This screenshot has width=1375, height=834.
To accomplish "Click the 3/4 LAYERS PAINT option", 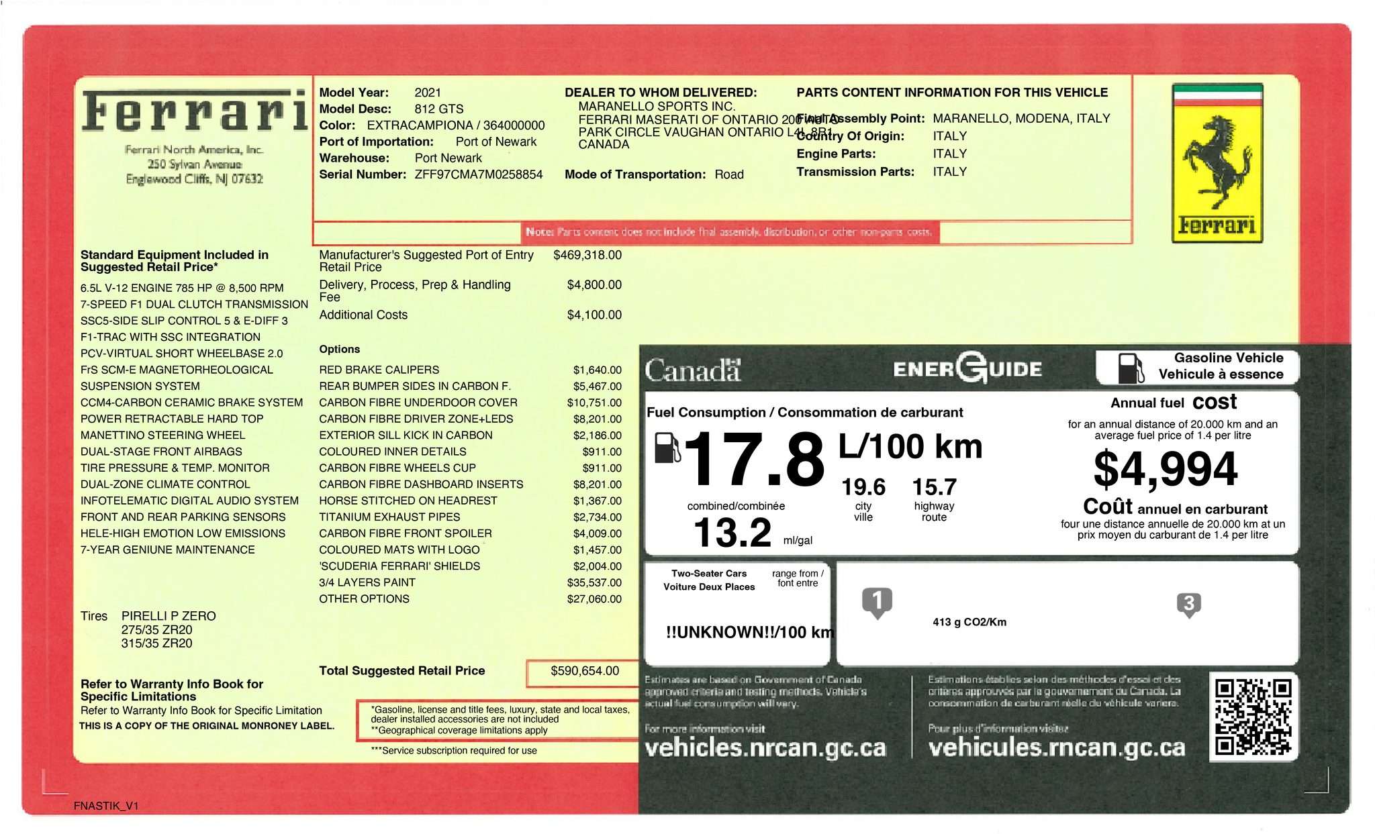I will point(367,582).
